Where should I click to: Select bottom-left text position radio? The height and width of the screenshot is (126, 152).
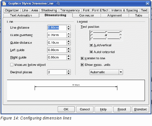pyautogui.click(x=91, y=39)
